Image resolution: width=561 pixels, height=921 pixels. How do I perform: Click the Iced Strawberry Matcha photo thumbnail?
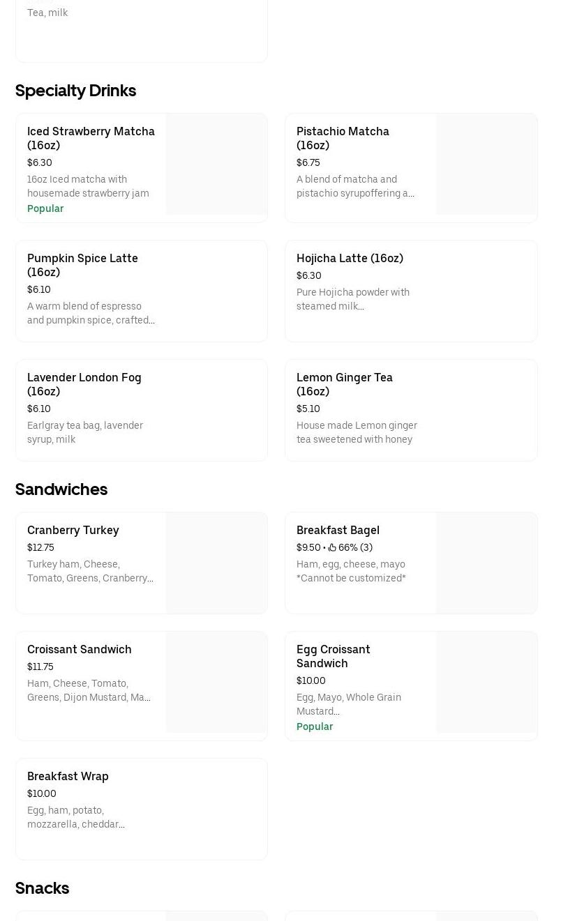(216, 165)
